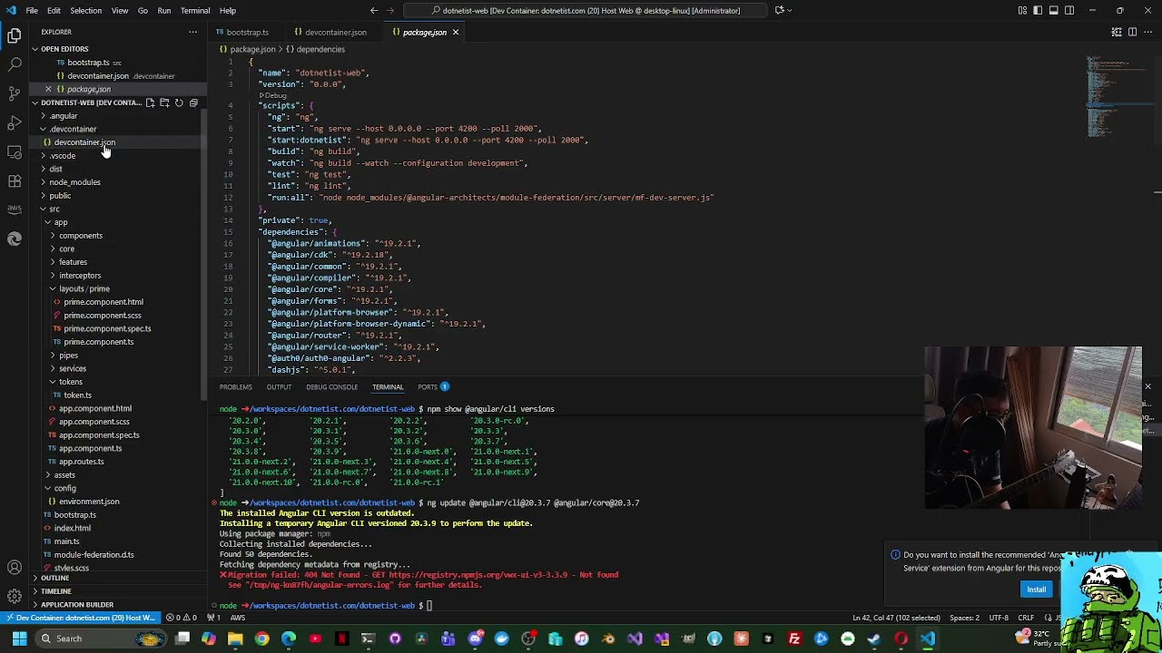
Task: Toggle the primary side bar visibility
Action: click(x=1038, y=10)
